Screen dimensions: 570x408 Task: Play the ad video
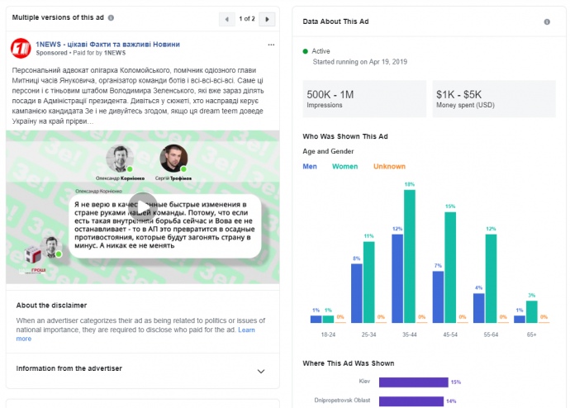143,207
